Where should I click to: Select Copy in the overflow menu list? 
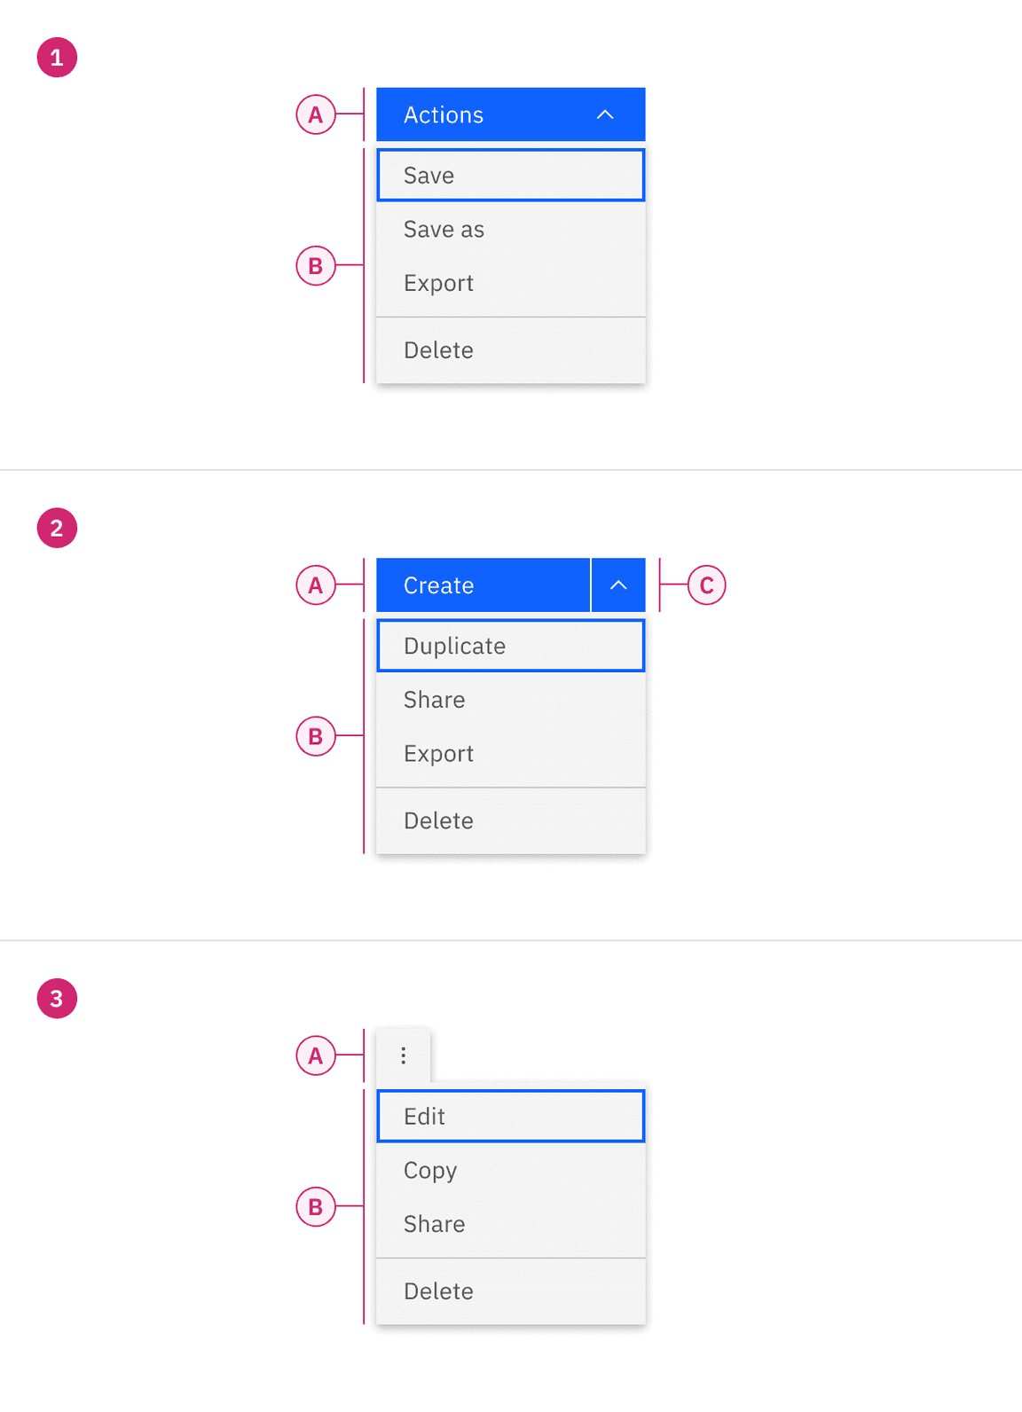[510, 1170]
